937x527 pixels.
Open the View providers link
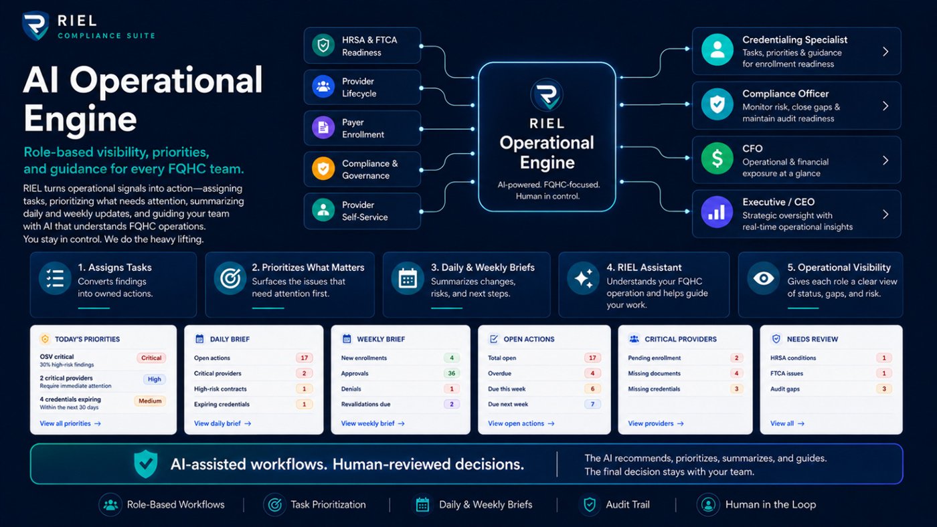[656, 423]
